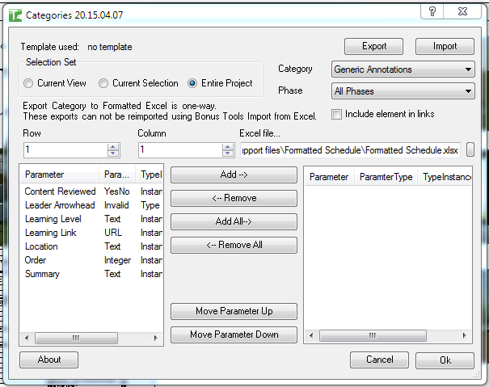Select the Entire Project radio button
Viewport: 489px width, 387px height.
[x=192, y=83]
